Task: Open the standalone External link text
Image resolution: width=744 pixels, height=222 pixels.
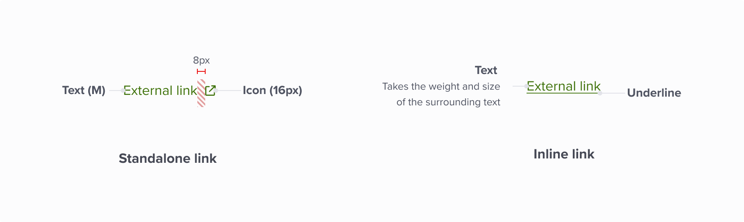Action: point(160,91)
